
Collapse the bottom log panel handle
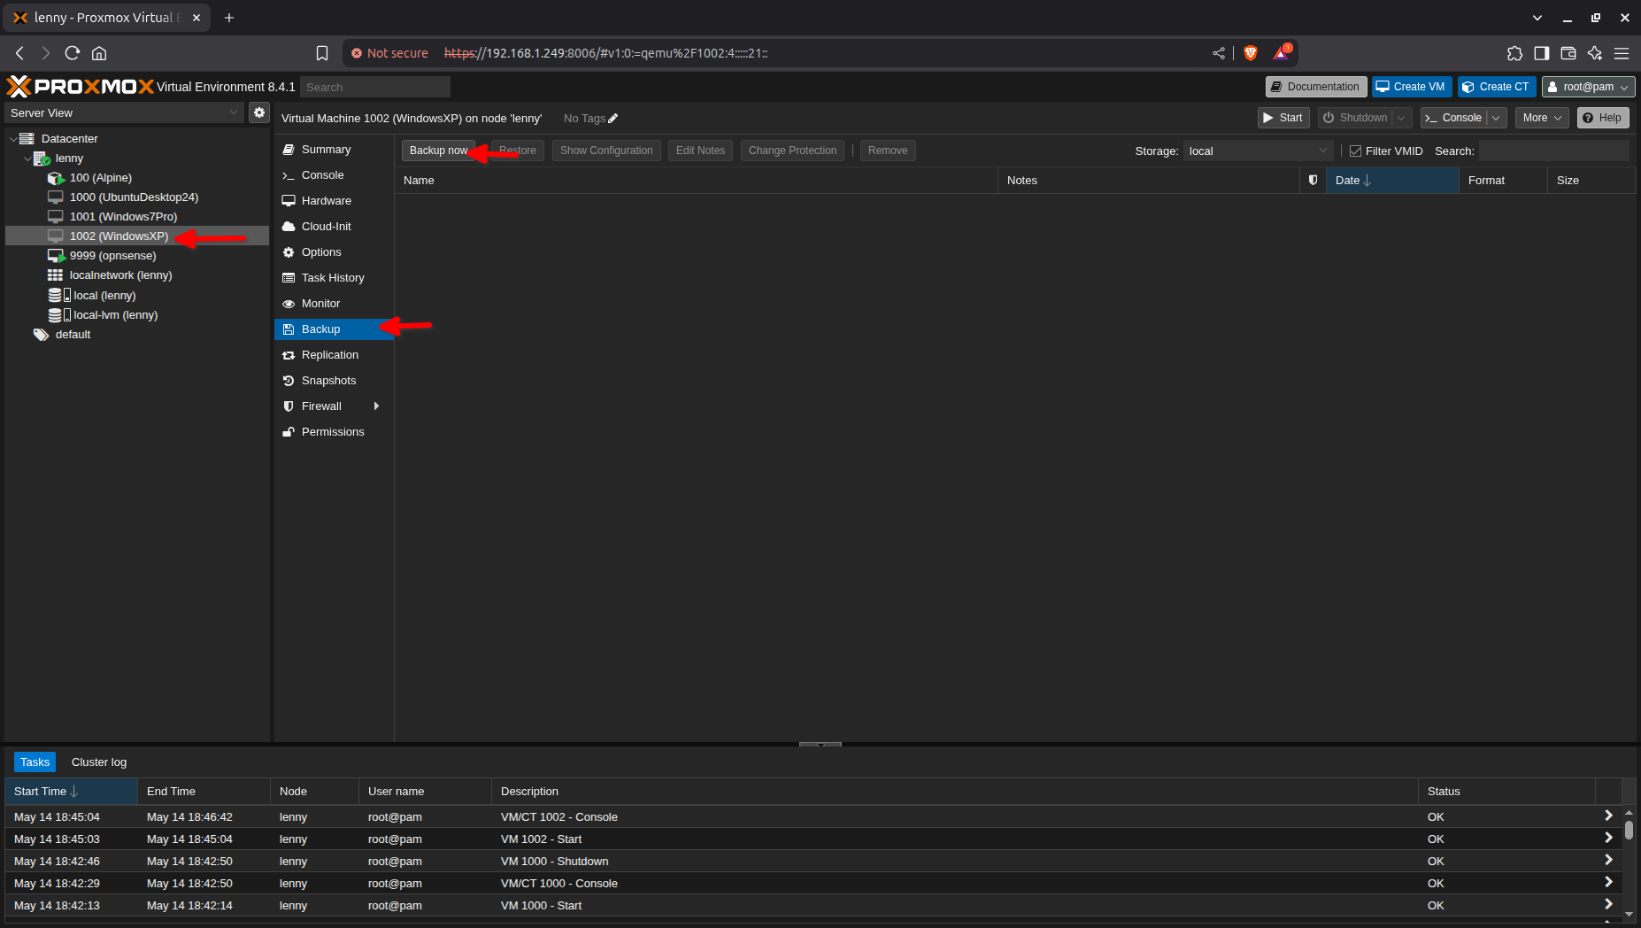[820, 745]
